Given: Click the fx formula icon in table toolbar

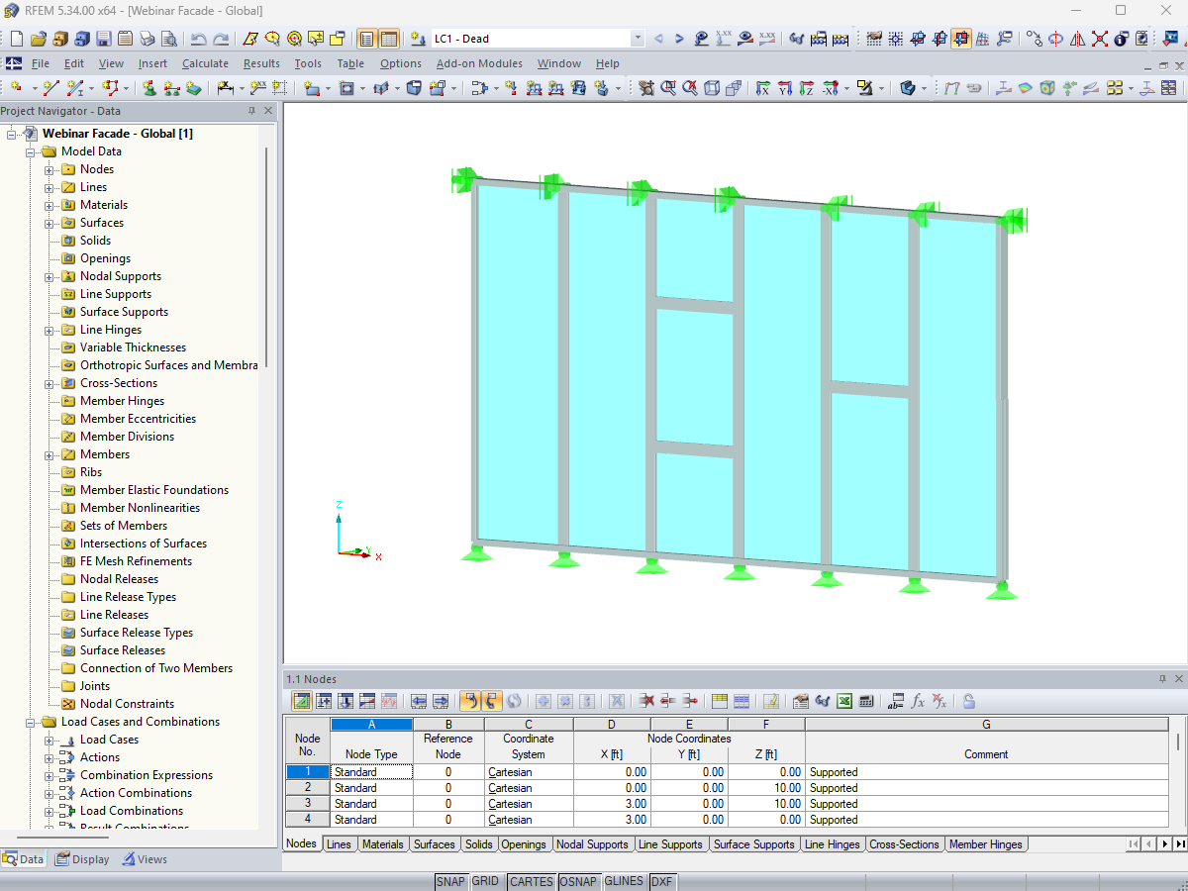Looking at the screenshot, I should (x=918, y=701).
